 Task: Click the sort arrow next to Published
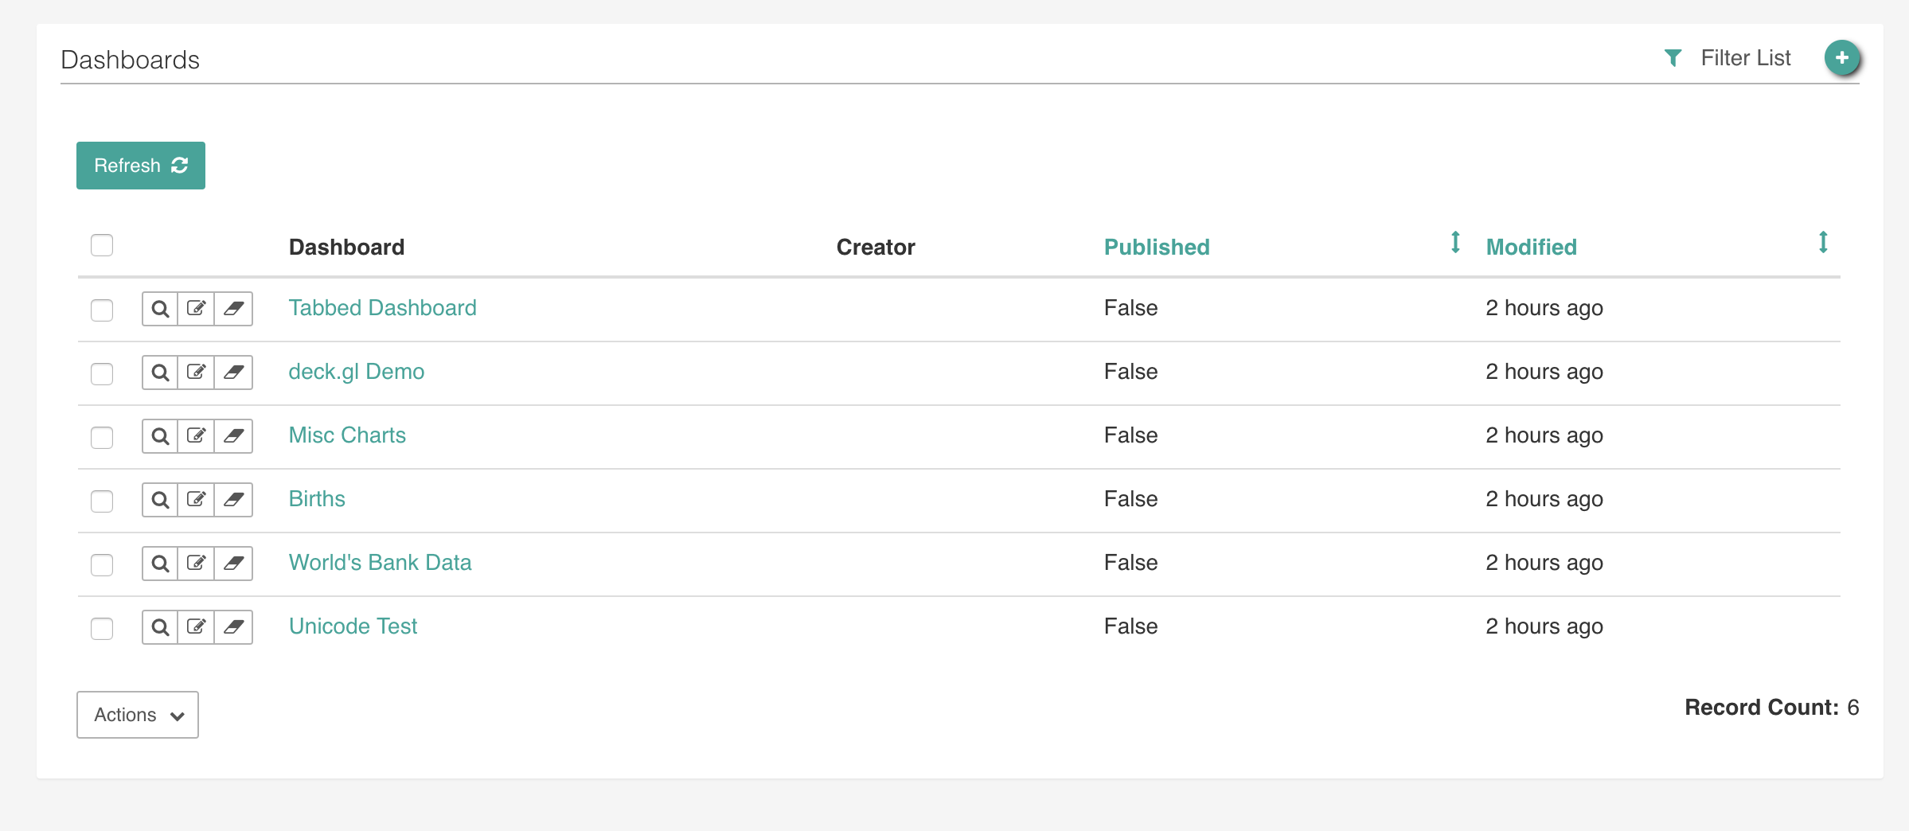(1455, 244)
